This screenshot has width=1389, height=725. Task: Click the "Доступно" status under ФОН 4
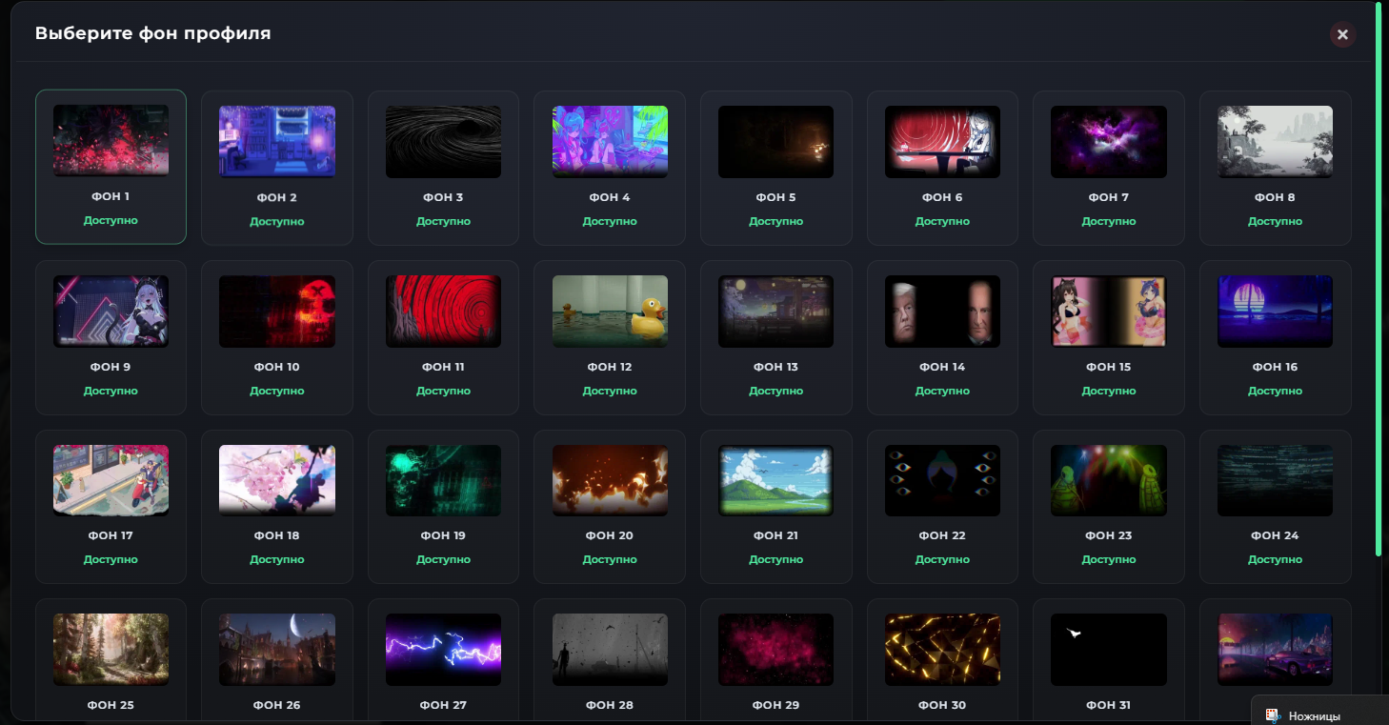pyautogui.click(x=610, y=221)
